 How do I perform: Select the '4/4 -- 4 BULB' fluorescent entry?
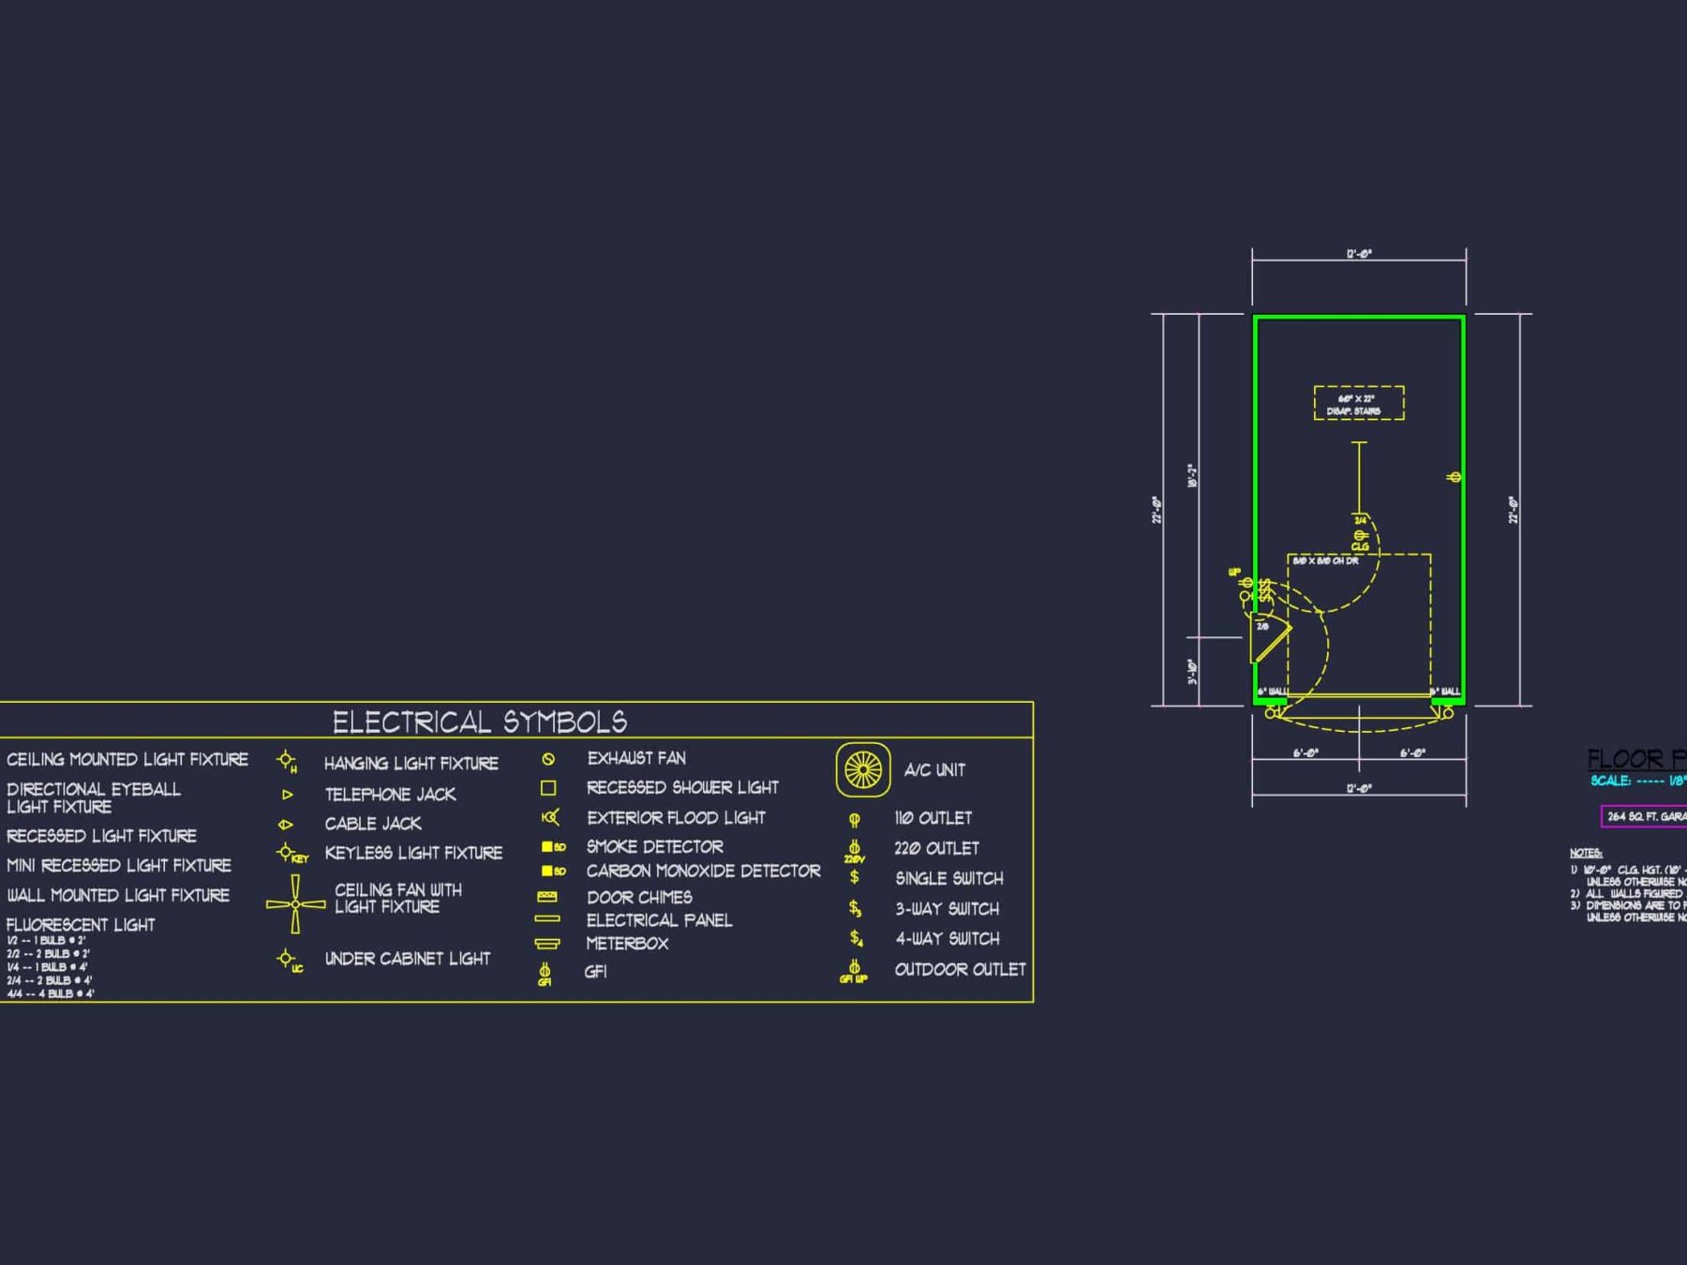point(51,993)
